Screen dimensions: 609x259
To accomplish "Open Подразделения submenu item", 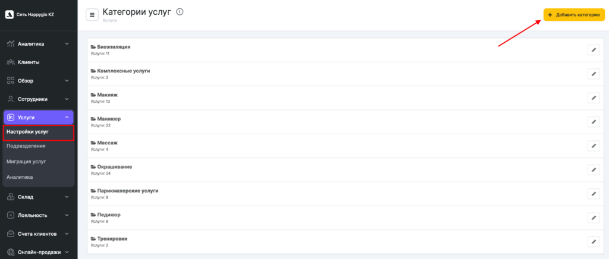I will click(x=26, y=146).
